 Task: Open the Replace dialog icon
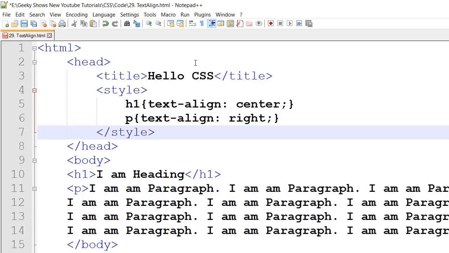(136, 24)
